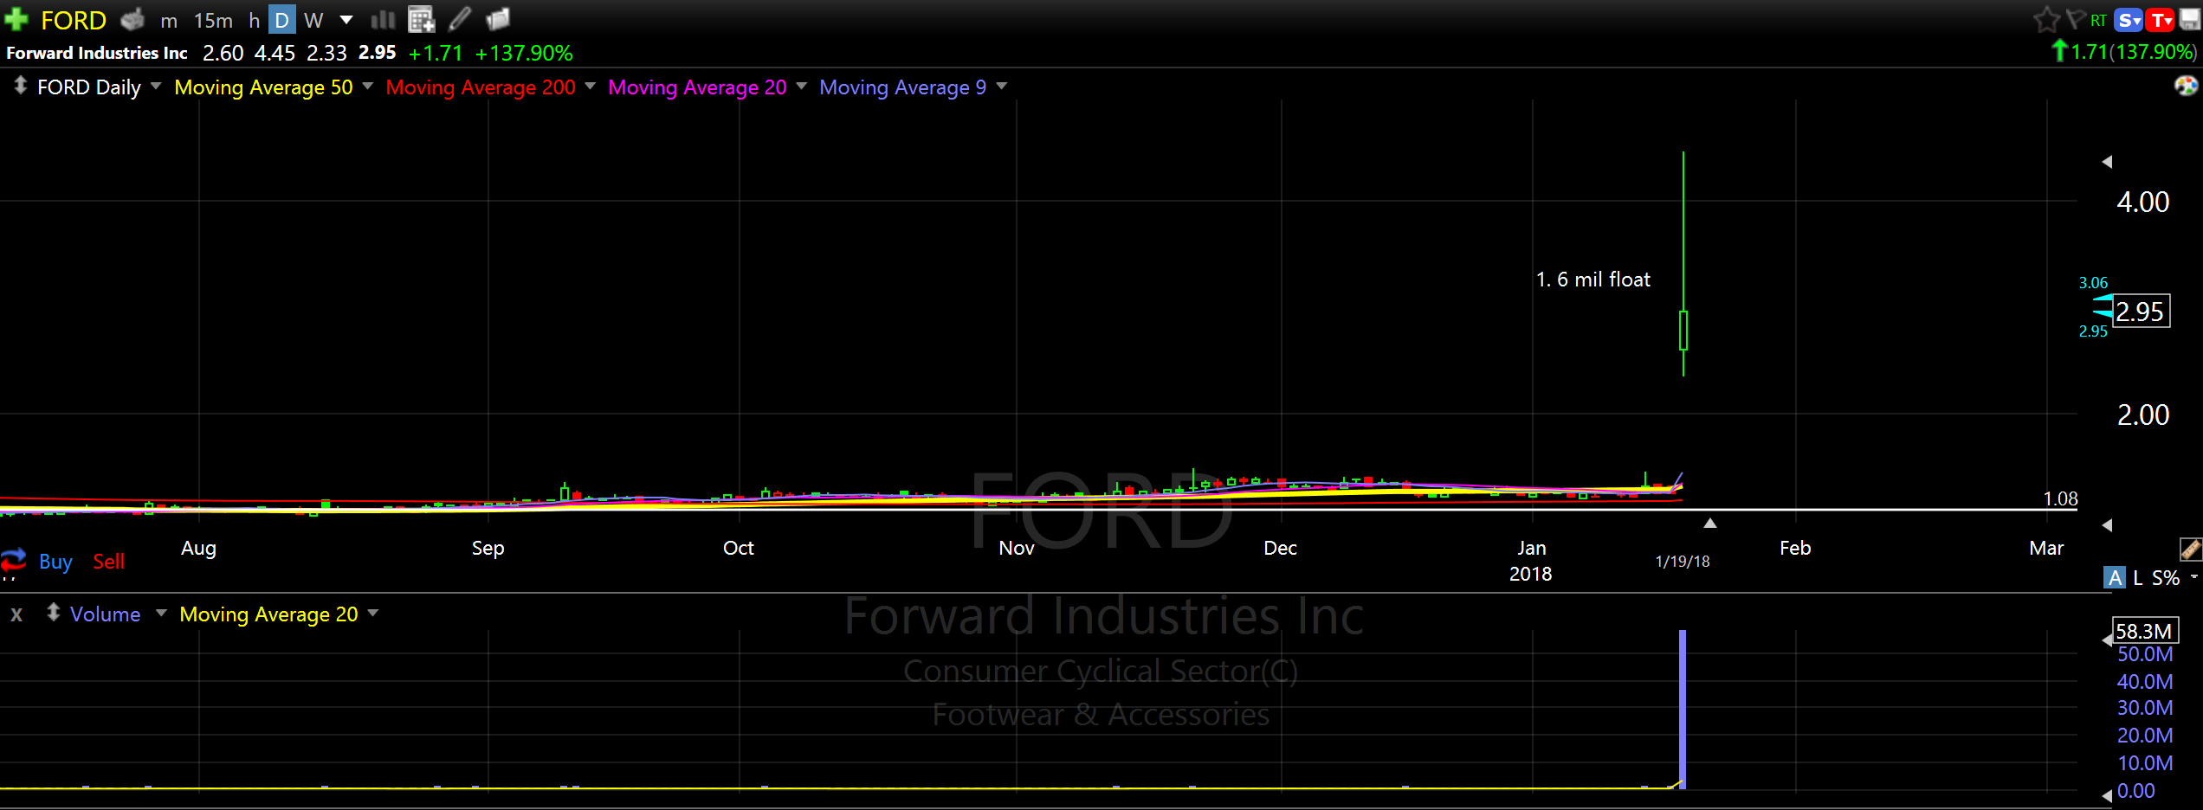Select the ruler measuring tool
Screen dimensions: 2203x810
2191,549
